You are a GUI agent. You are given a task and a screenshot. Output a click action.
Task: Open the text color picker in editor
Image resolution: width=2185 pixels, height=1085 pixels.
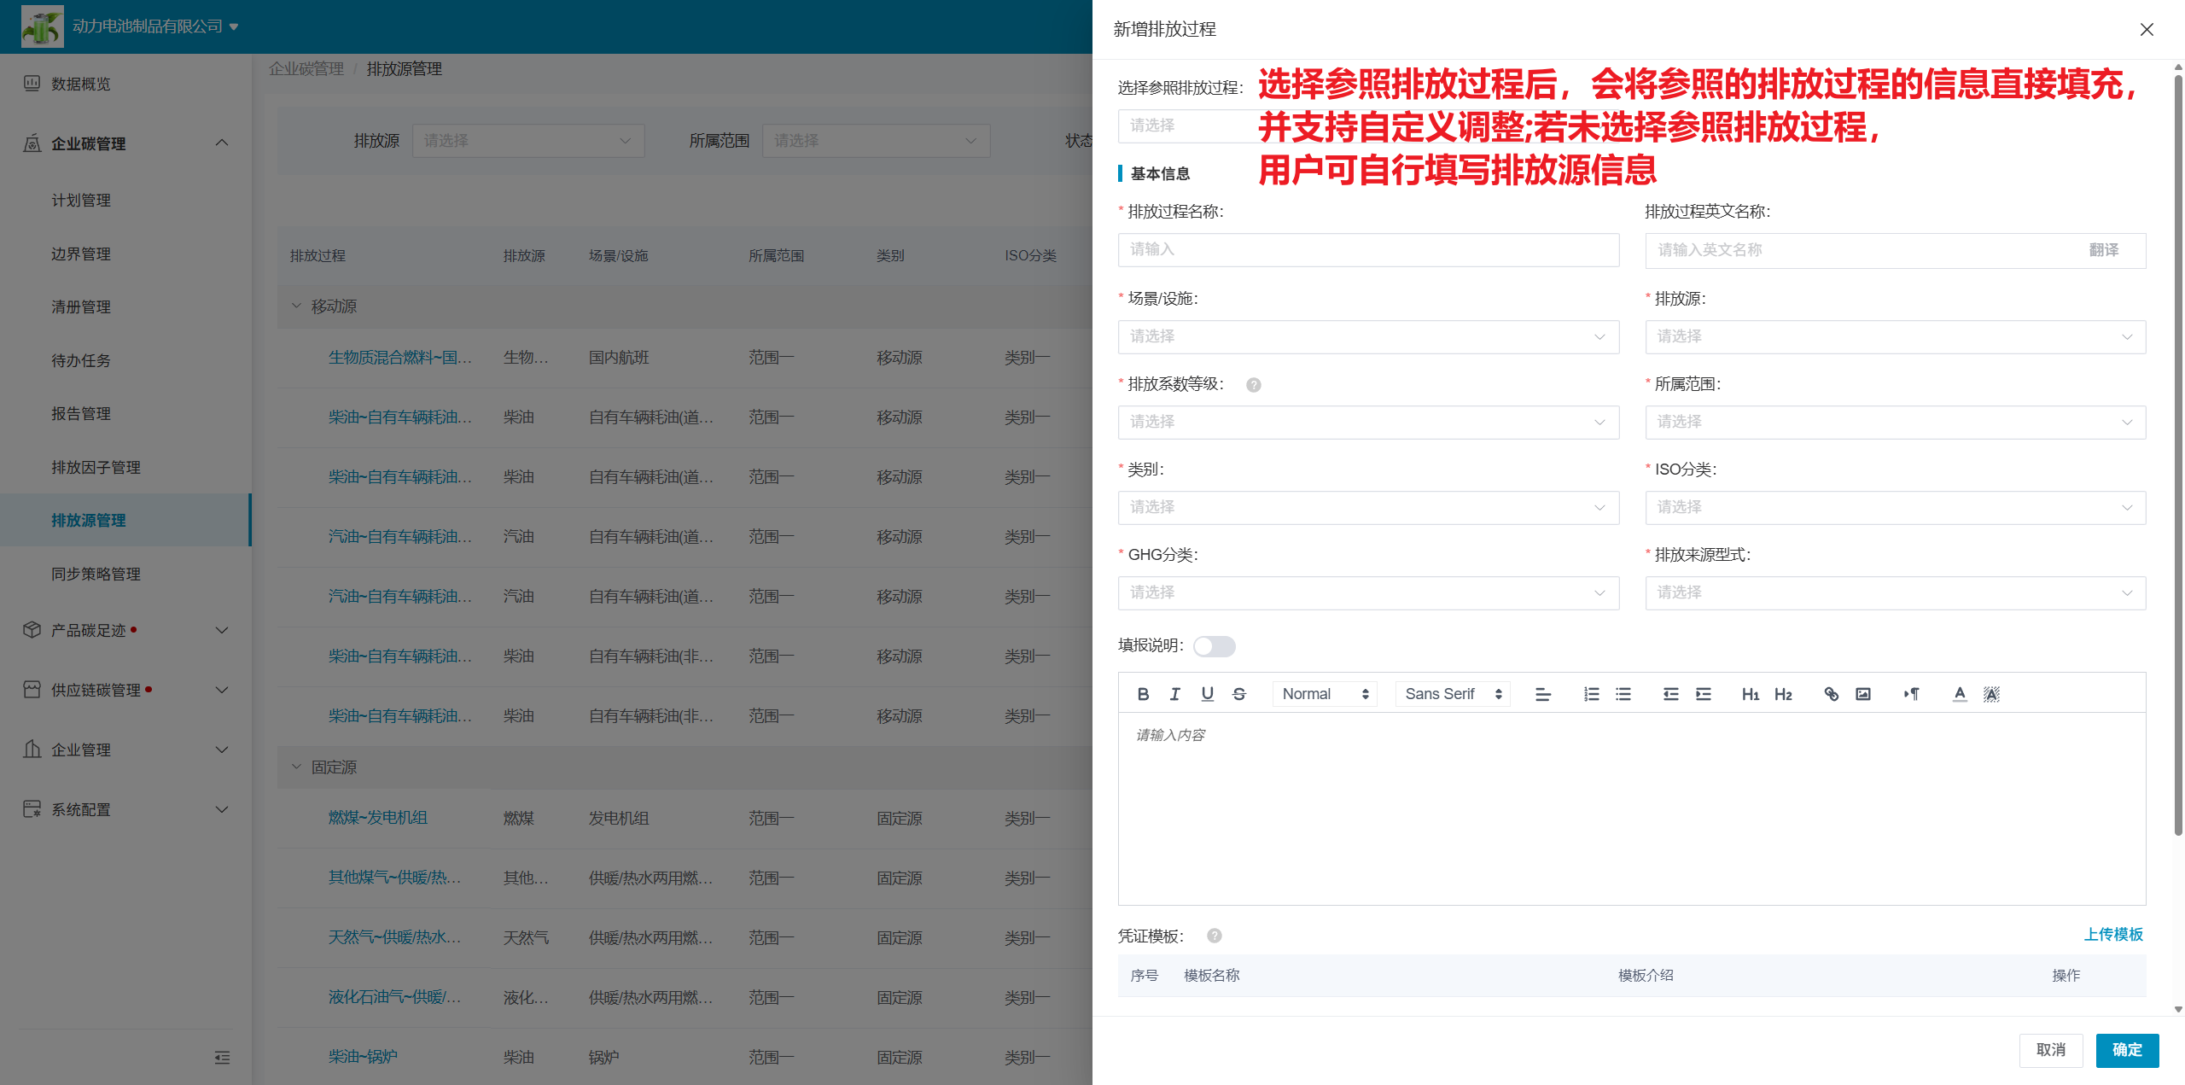click(x=1960, y=694)
